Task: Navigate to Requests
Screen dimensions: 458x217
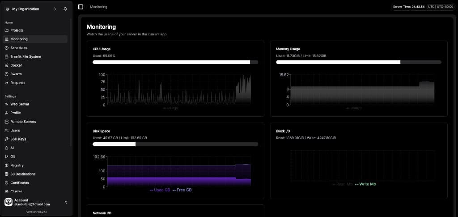Action: pyautogui.click(x=35, y=83)
